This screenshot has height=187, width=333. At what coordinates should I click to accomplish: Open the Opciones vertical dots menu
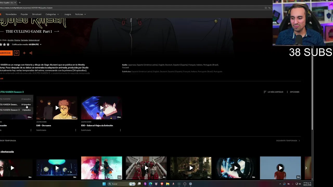tap(287, 92)
